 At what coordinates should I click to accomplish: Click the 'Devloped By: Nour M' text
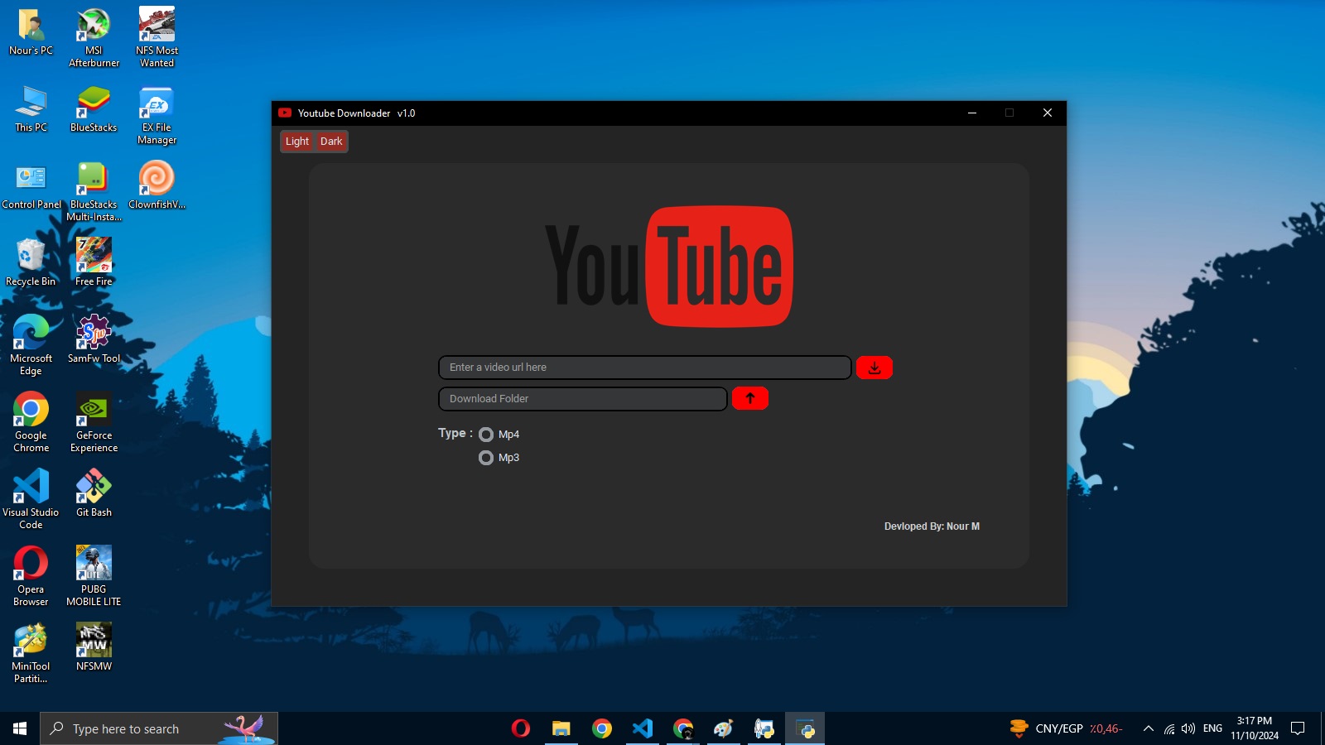(x=932, y=526)
